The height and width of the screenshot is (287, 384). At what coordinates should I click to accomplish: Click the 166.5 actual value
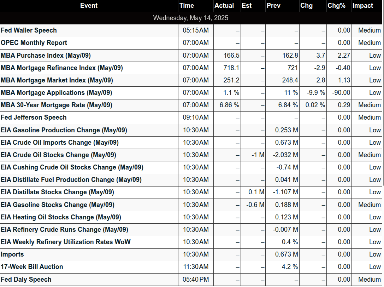point(231,56)
